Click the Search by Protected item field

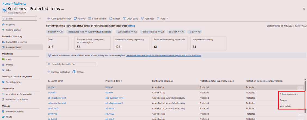[x=72, y=64]
